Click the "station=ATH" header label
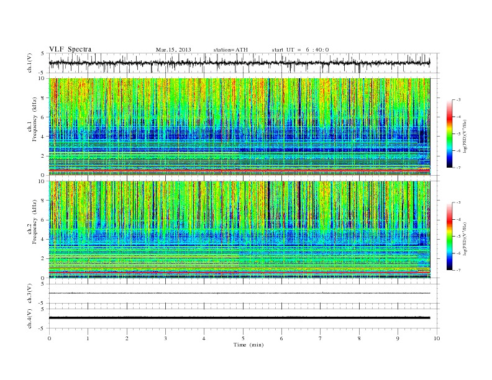 click(230, 50)
